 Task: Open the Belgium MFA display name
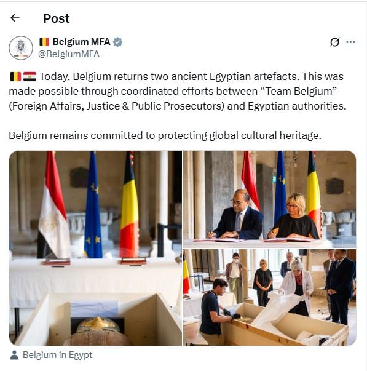pos(81,42)
